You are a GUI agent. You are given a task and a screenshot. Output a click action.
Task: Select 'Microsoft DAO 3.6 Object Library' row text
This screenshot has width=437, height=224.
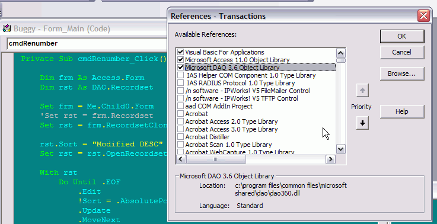point(232,68)
